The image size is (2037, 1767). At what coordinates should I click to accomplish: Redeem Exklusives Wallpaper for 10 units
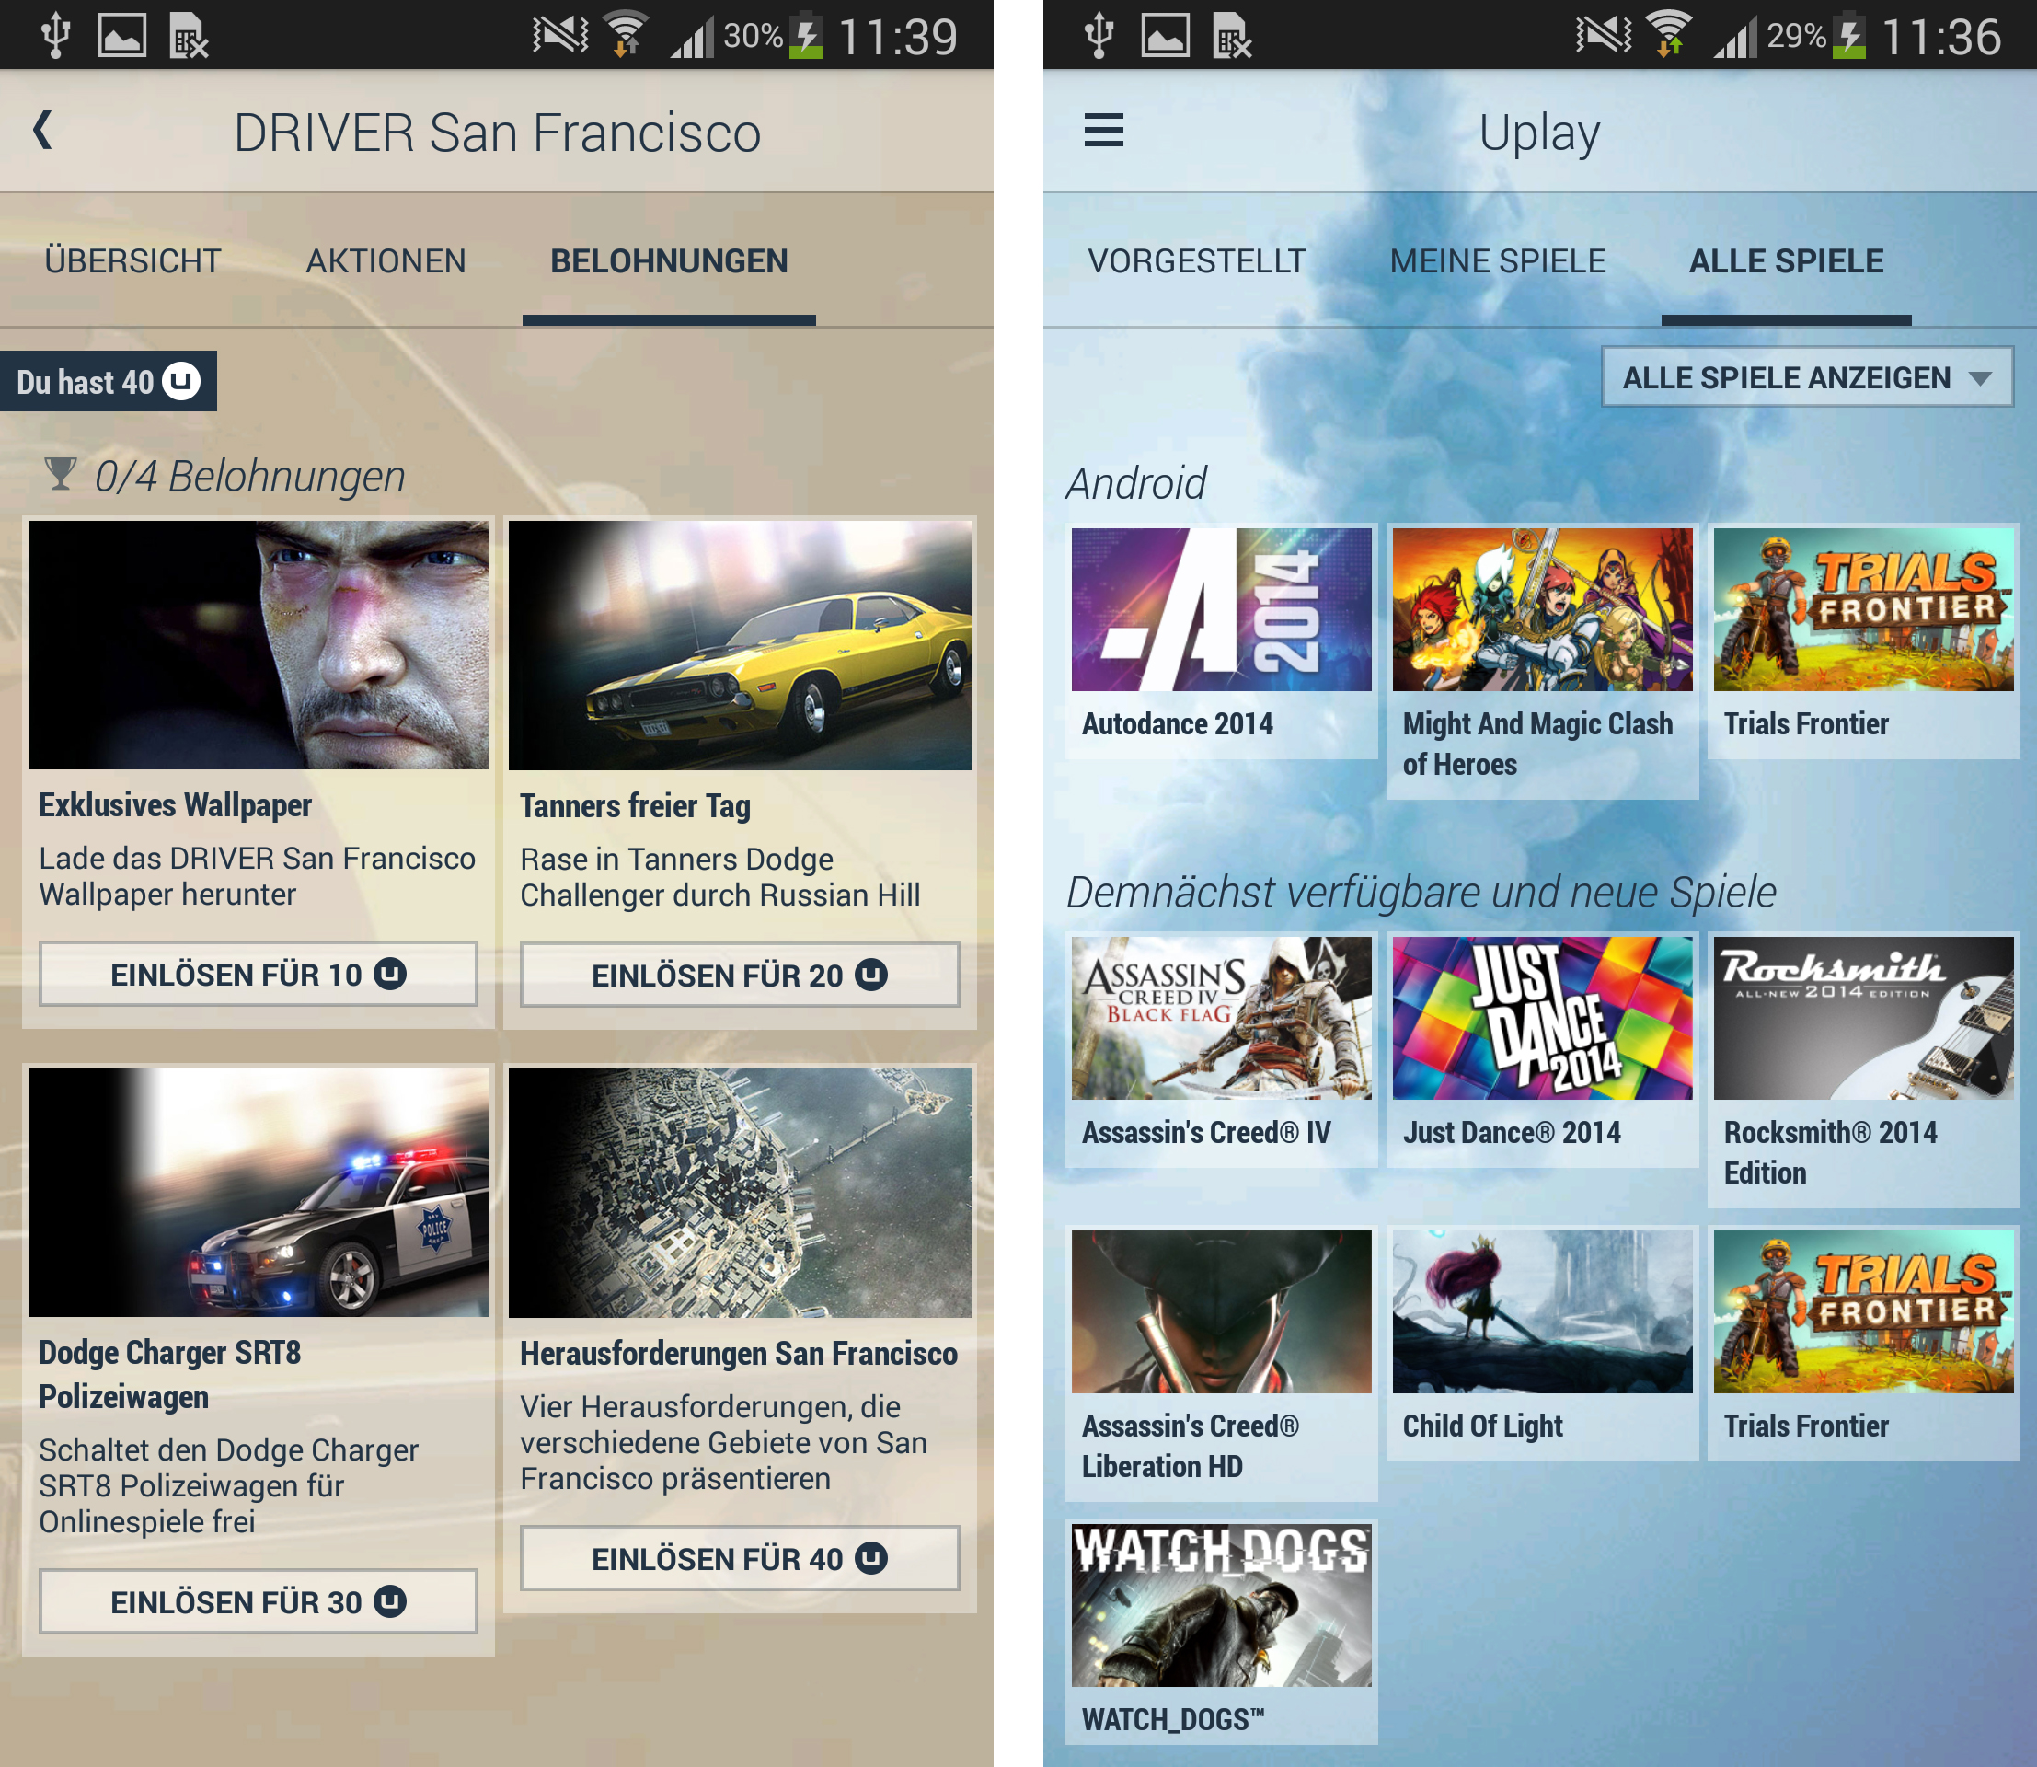click(x=259, y=975)
